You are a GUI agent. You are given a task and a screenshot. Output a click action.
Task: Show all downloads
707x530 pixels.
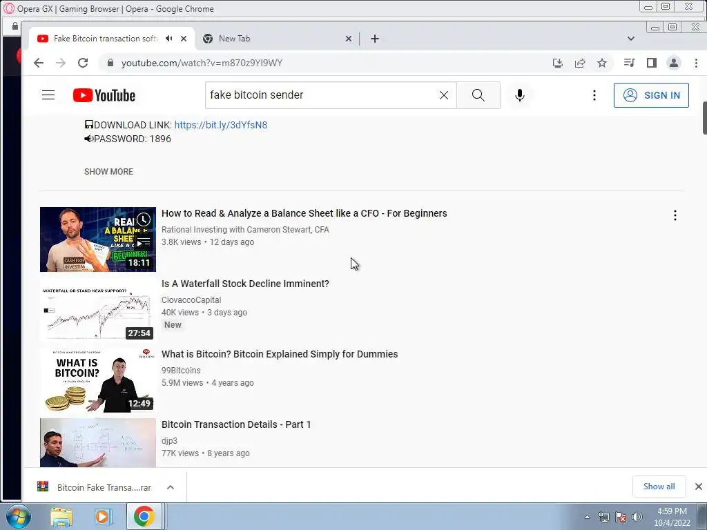point(659,487)
